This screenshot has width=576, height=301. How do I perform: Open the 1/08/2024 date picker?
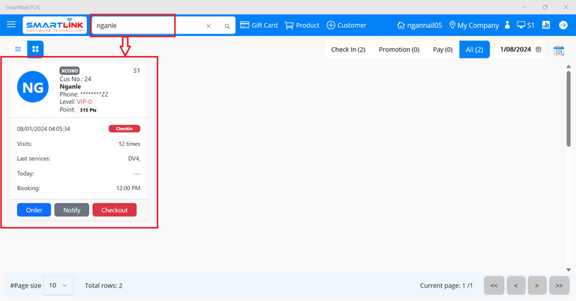click(x=520, y=49)
